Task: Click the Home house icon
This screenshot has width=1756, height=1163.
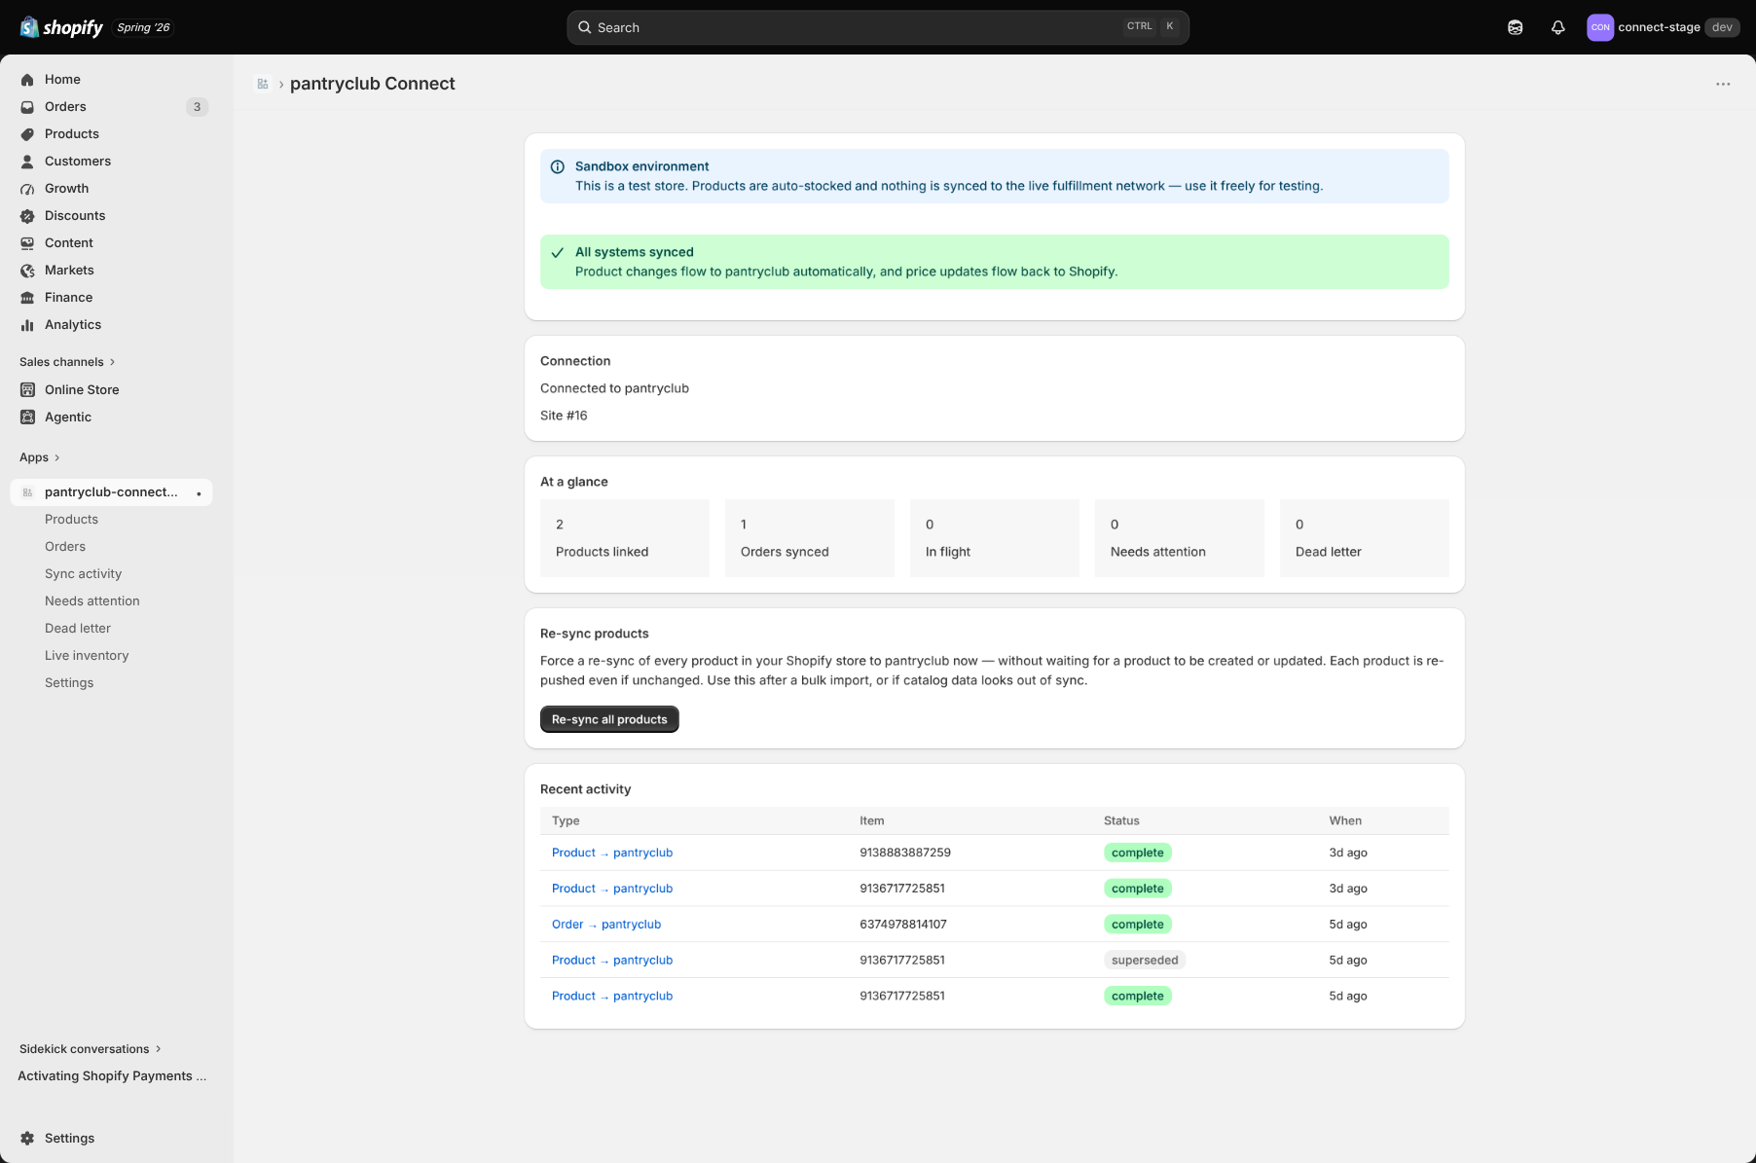Action: (x=27, y=80)
